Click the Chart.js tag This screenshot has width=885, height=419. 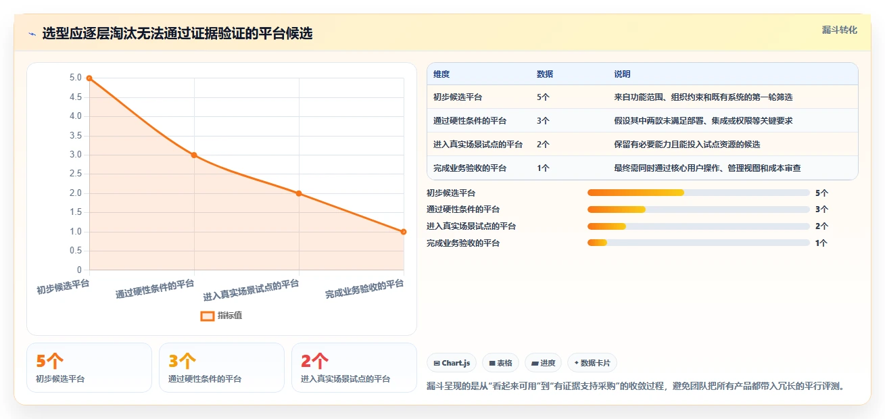(452, 363)
